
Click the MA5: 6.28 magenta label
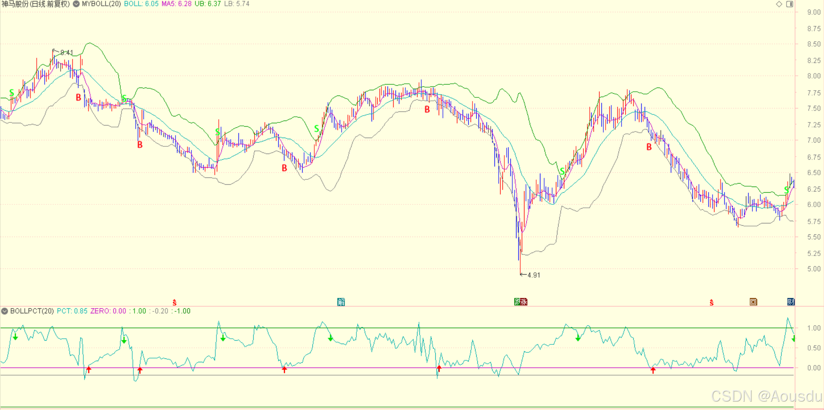(x=176, y=4)
